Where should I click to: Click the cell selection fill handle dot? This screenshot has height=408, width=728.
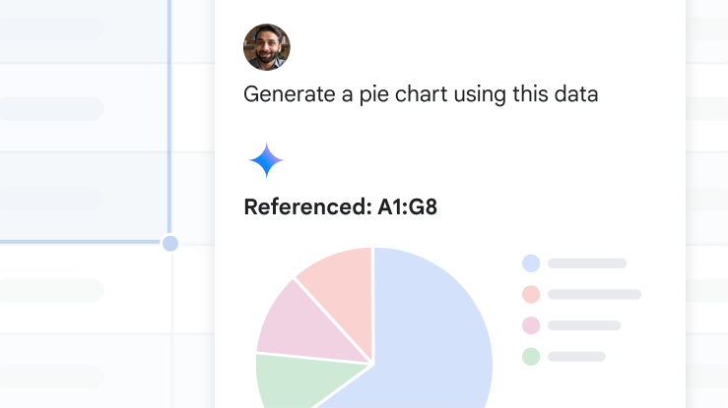pyautogui.click(x=170, y=243)
